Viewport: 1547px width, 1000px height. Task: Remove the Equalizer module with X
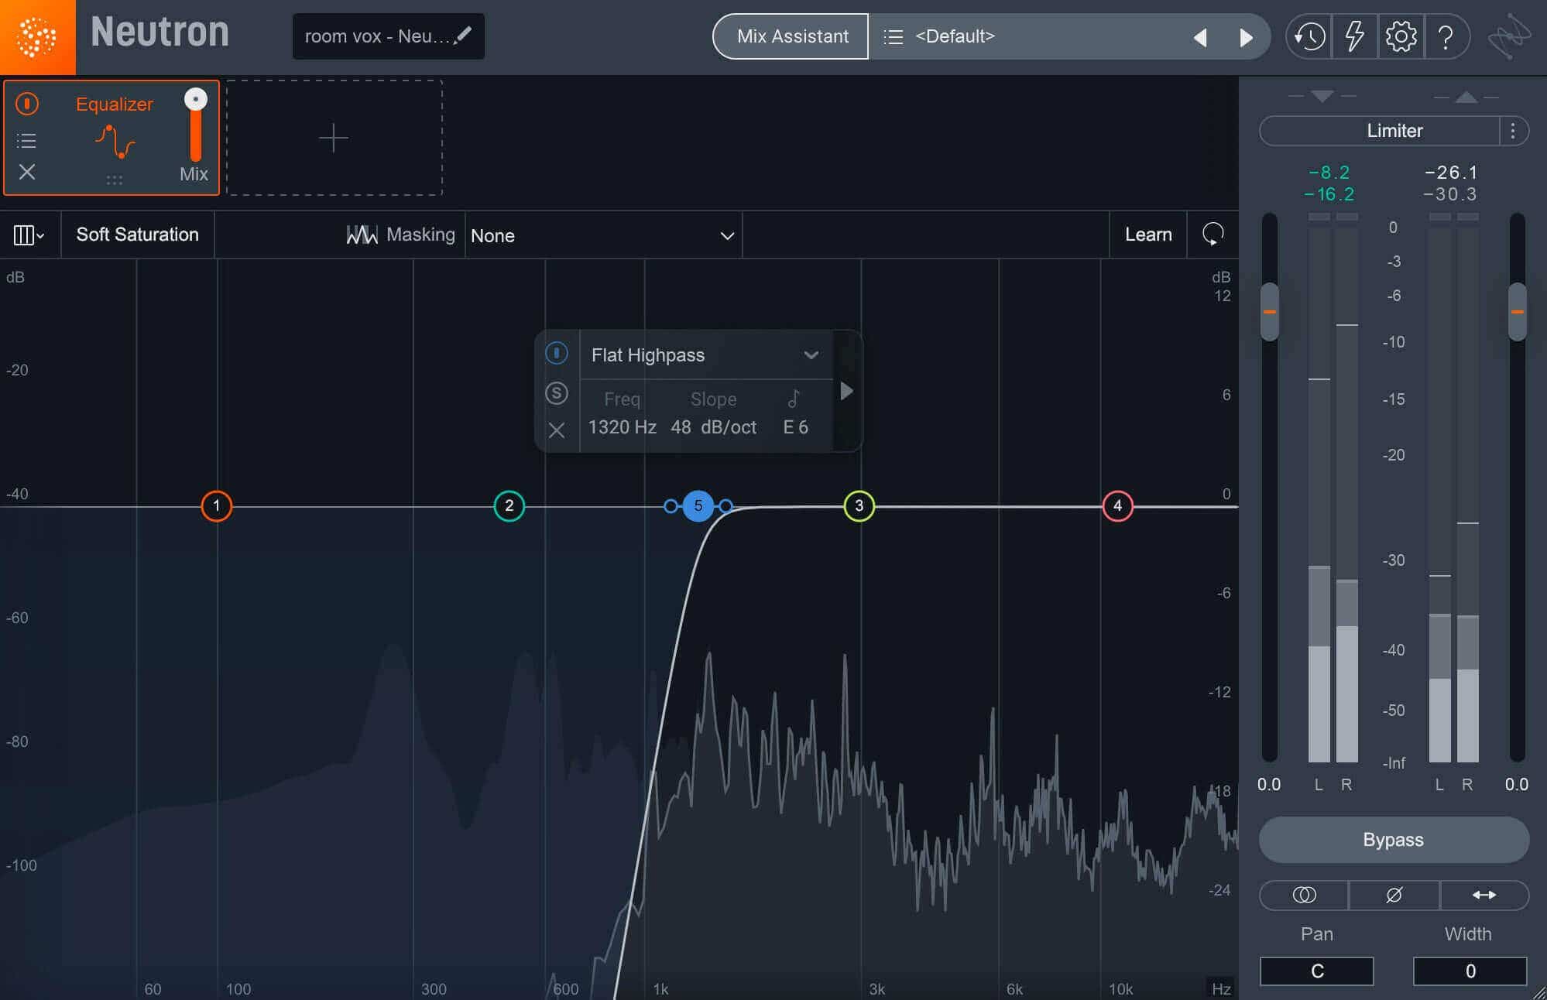pos(27,172)
